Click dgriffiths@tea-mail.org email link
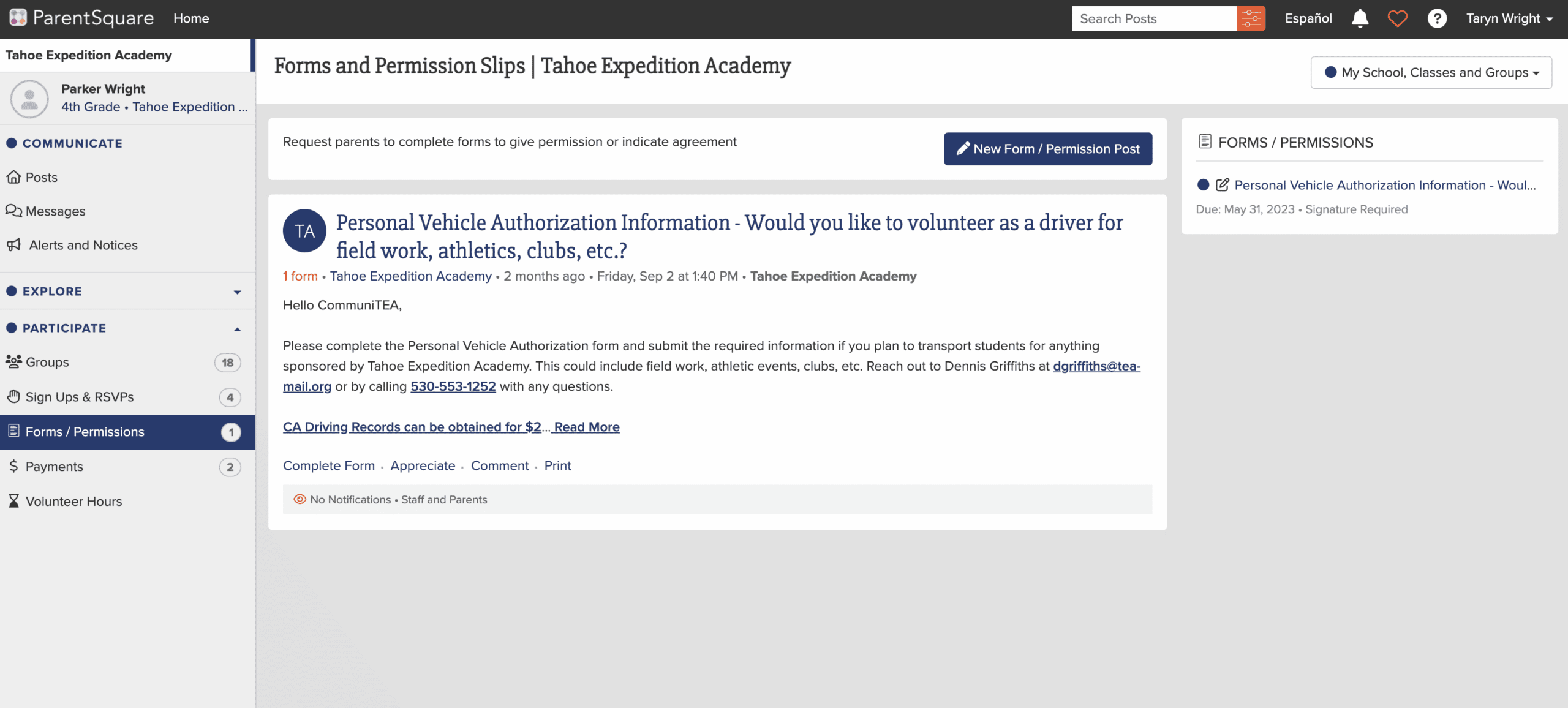Screen dimensions: 1568x708 pyautogui.click(x=1096, y=366)
